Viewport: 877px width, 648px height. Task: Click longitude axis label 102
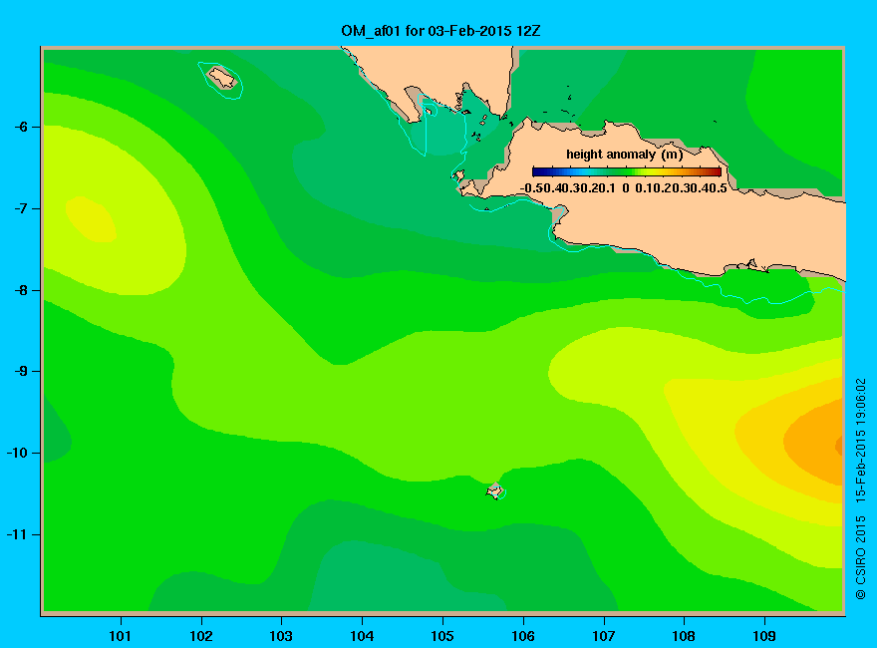[200, 636]
